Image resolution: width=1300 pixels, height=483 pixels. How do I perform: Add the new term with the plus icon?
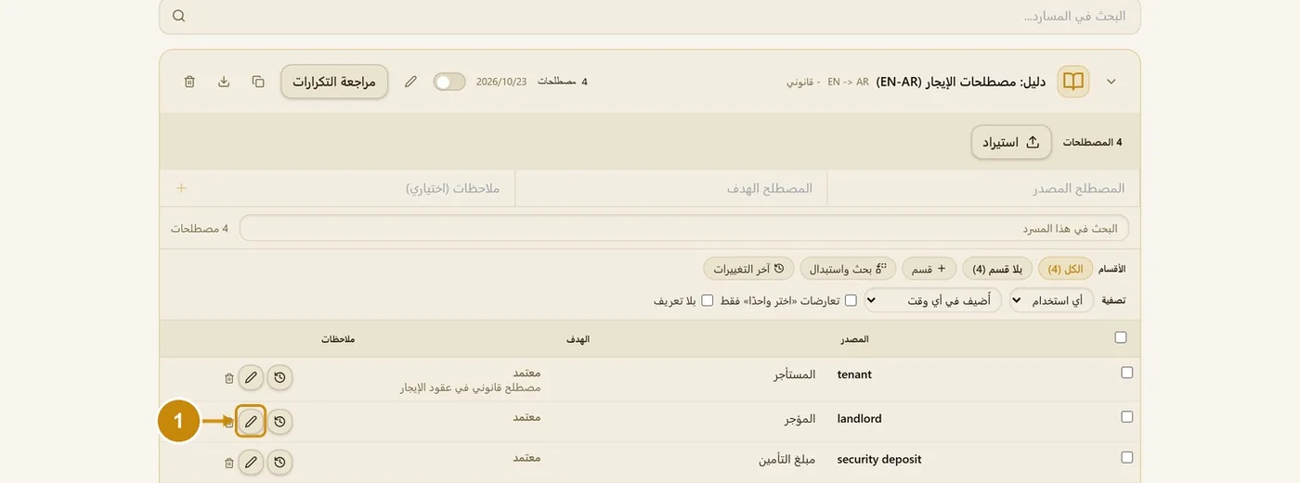point(181,188)
